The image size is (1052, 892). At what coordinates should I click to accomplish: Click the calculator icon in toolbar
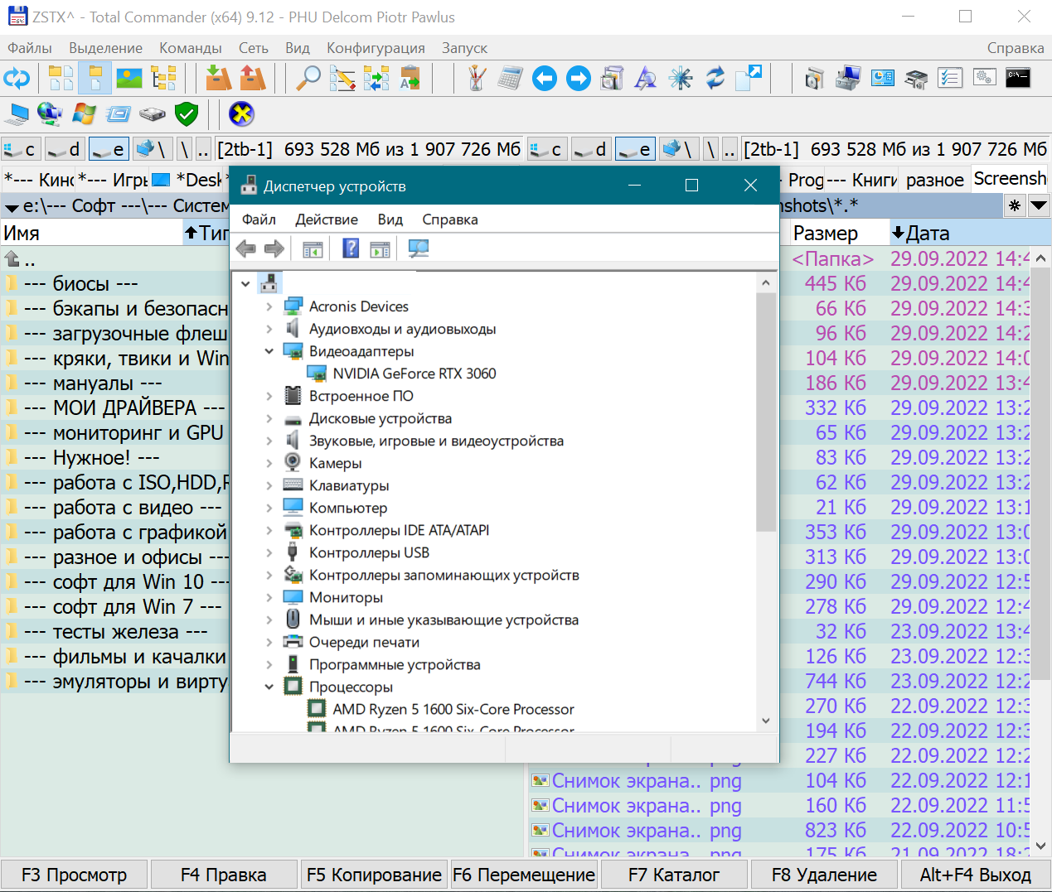click(510, 79)
